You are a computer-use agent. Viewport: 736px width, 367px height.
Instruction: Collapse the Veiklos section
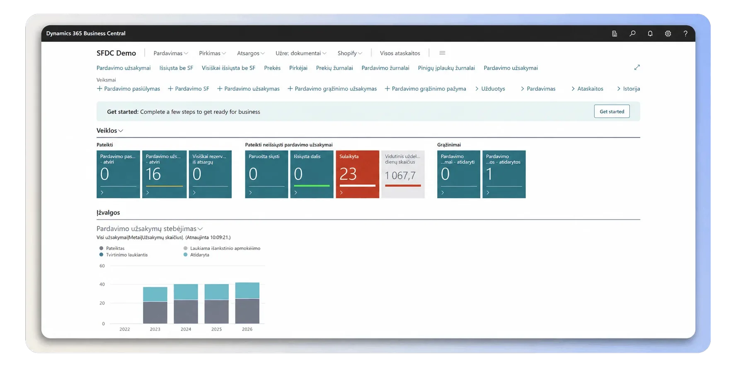[x=110, y=130]
